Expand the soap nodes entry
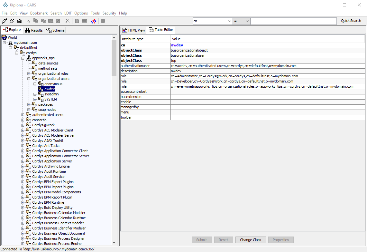The height and width of the screenshot is (252, 367). 29,110
